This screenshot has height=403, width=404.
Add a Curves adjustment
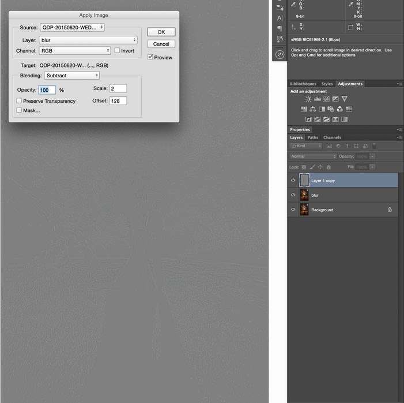coord(326,99)
